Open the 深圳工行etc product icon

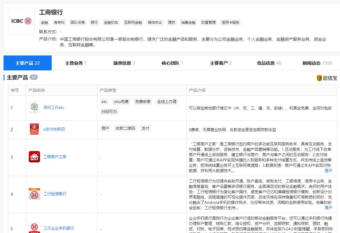point(34,107)
